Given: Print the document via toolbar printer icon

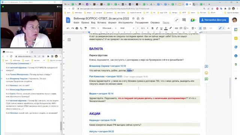Looking at the screenshot, I should coord(77,28).
